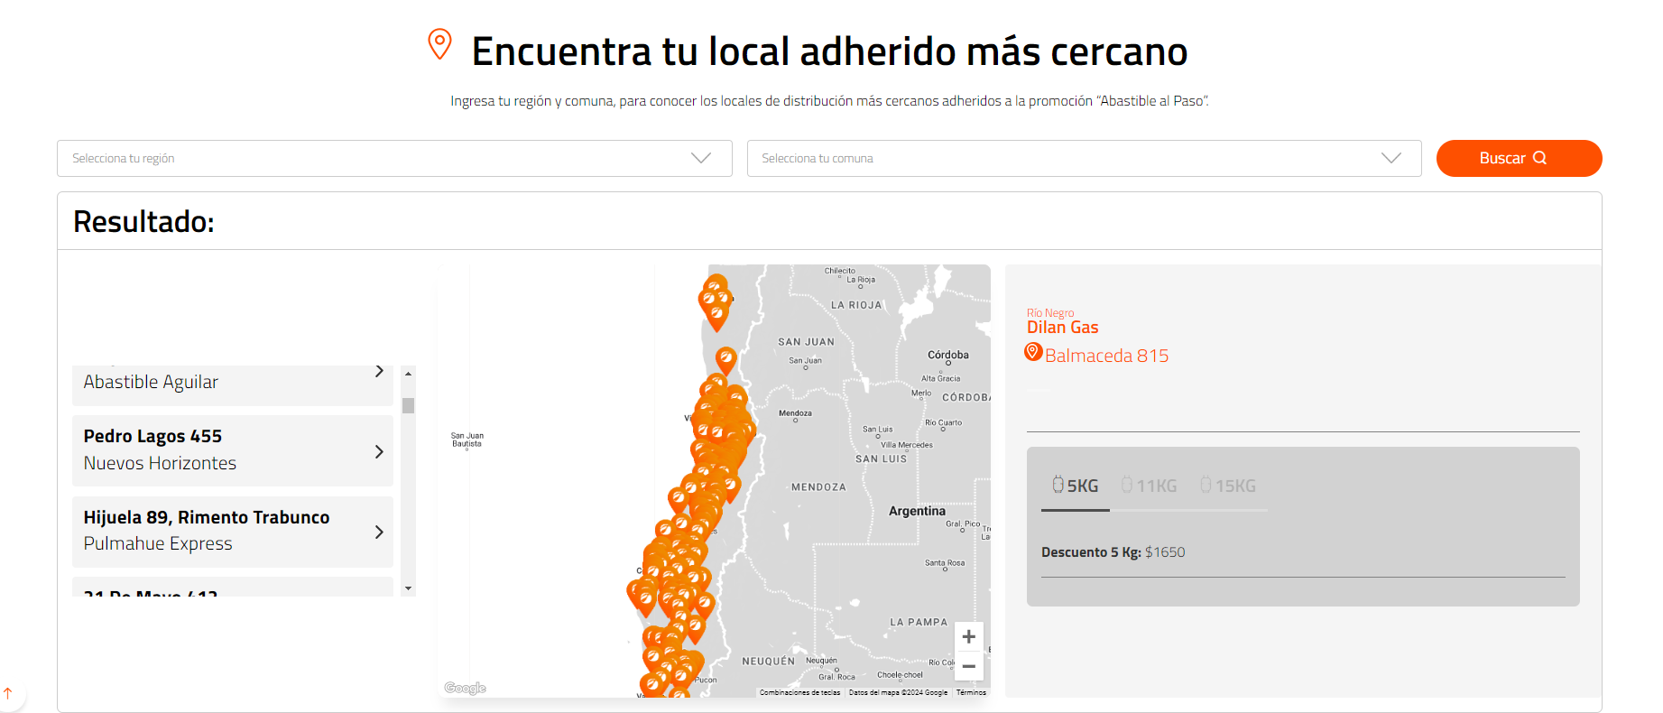
Task: Click the 5KG cylinder icon
Action: [1058, 485]
